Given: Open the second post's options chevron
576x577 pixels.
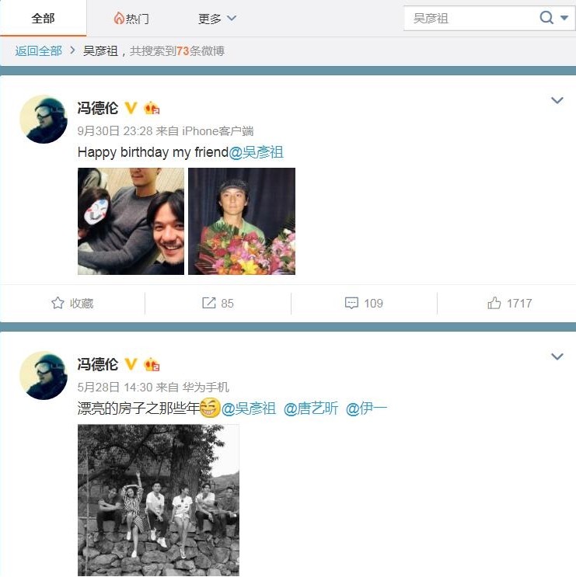Looking at the screenshot, I should (x=557, y=356).
